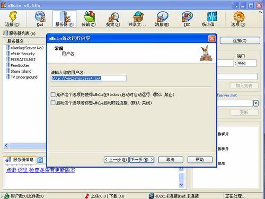Click scroll left arrow of the server list
Image resolution: width=265 pixels, height=199 pixels.
(6, 145)
